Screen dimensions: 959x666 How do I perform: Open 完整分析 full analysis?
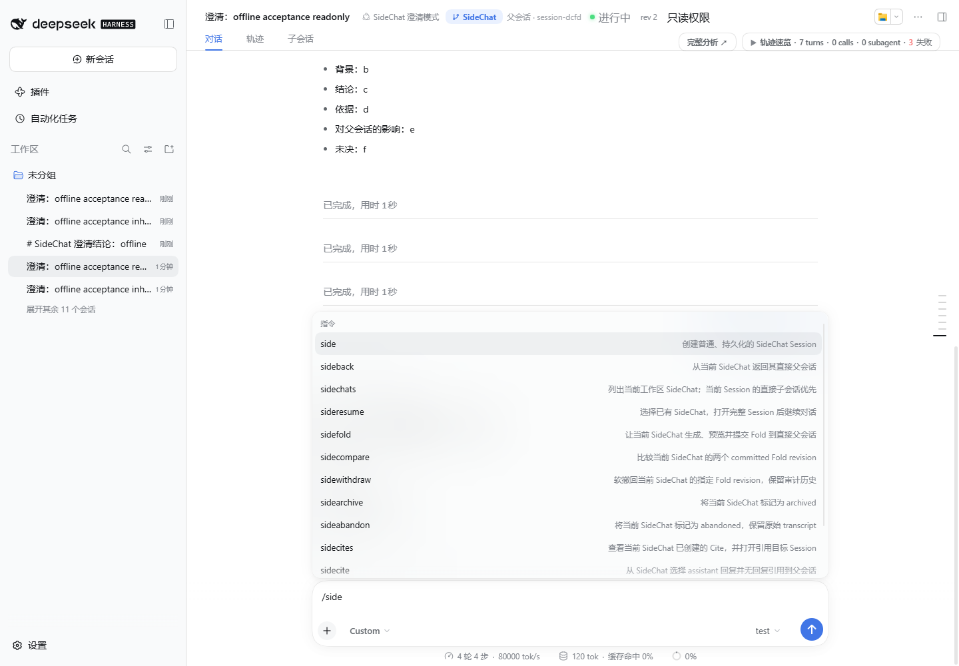click(x=707, y=42)
